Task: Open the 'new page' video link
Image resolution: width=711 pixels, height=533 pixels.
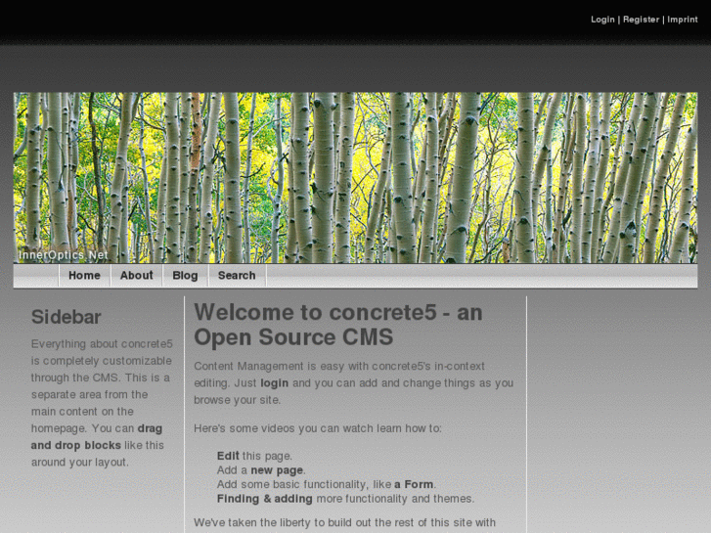Action: pos(277,470)
